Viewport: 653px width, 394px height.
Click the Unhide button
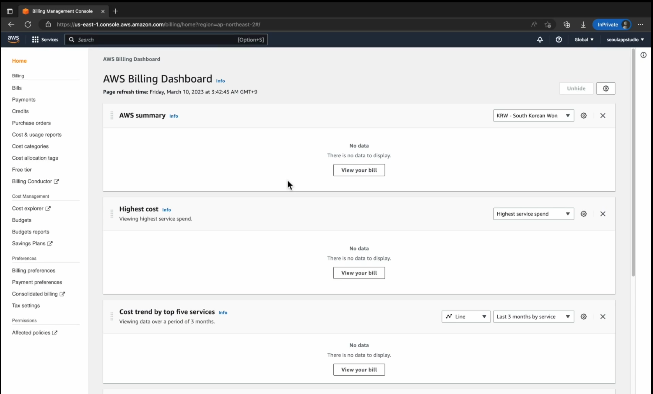[576, 88]
